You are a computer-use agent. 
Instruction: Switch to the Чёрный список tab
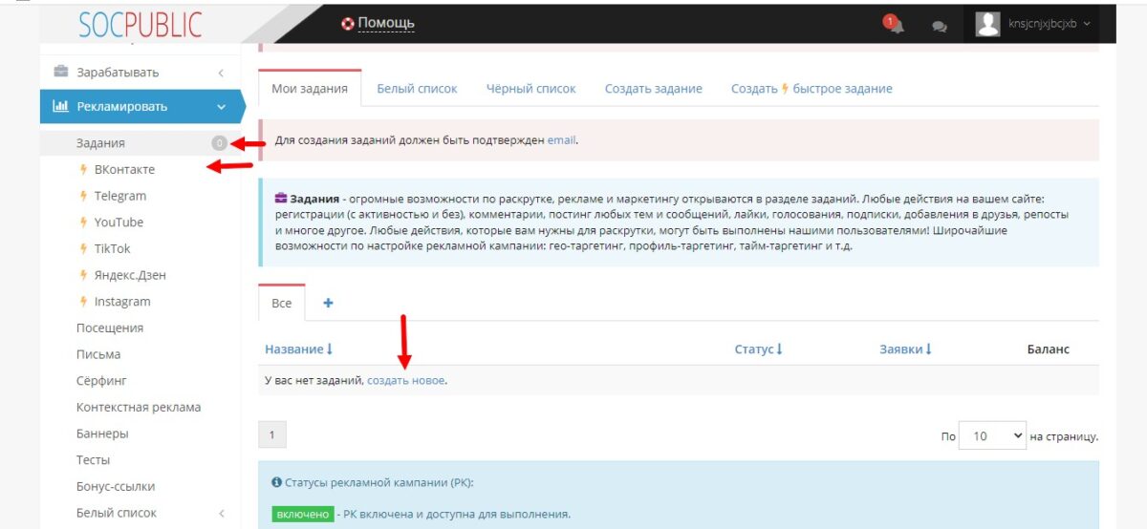531,88
